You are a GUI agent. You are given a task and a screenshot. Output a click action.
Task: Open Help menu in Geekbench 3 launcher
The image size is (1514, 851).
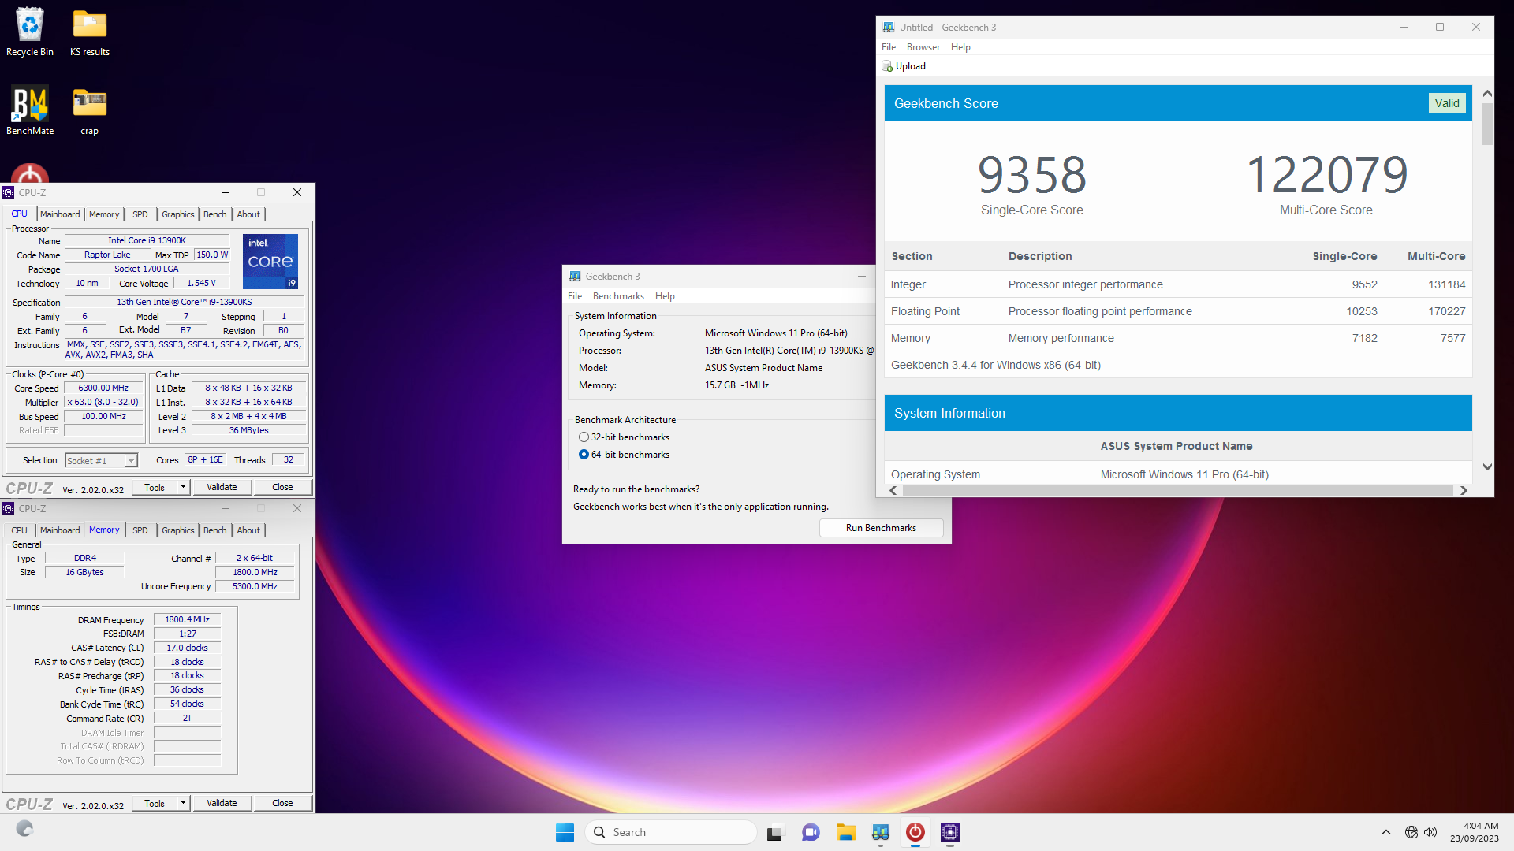click(x=665, y=296)
